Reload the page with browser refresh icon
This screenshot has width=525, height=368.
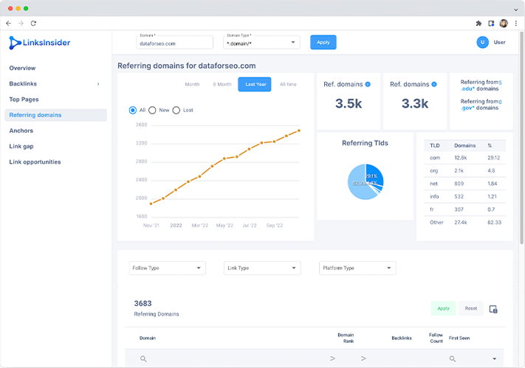point(33,24)
